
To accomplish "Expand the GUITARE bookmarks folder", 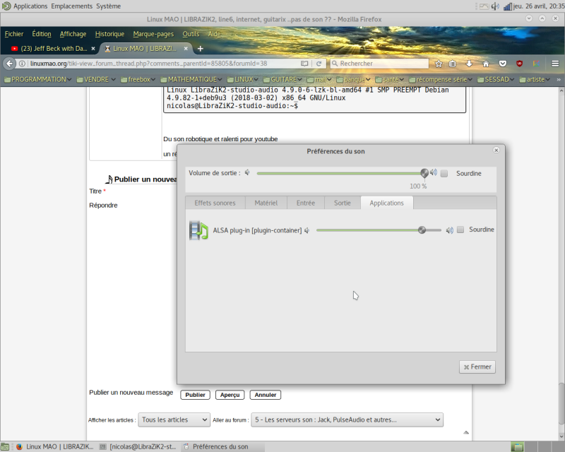I will [x=282, y=79].
